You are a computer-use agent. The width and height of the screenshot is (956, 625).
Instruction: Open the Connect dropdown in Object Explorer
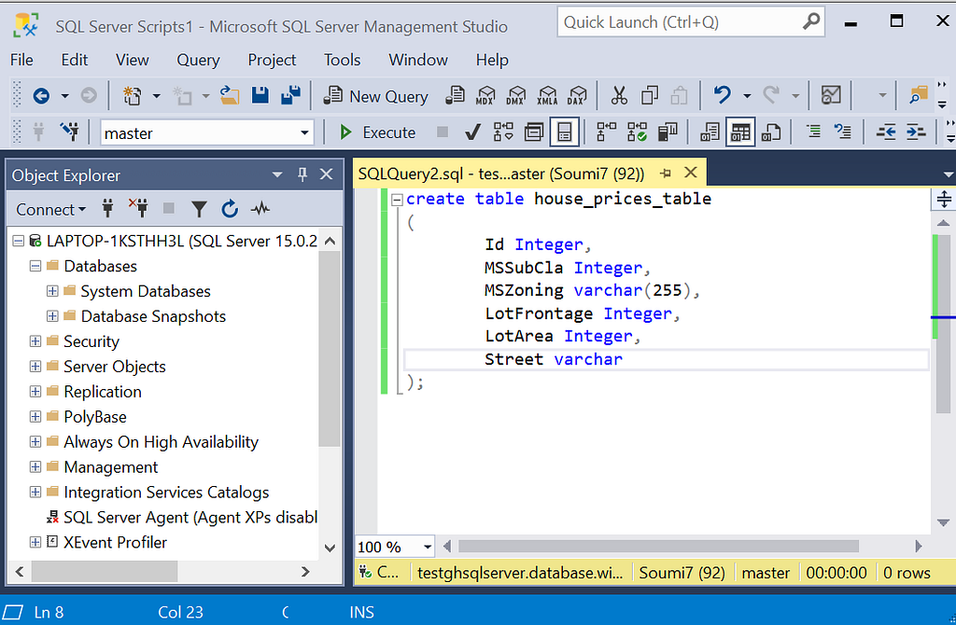point(50,210)
